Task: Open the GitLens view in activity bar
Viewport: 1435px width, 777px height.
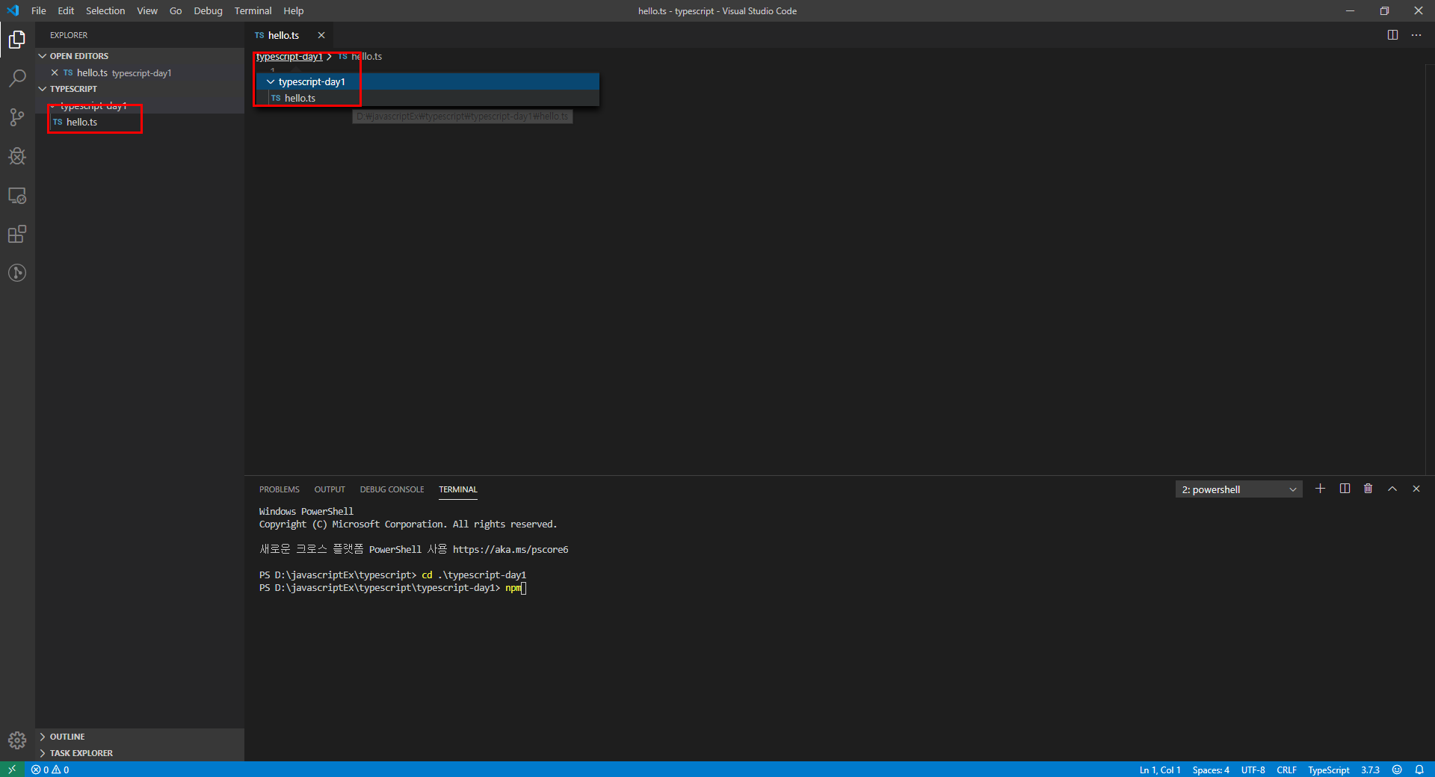Action: click(17, 273)
